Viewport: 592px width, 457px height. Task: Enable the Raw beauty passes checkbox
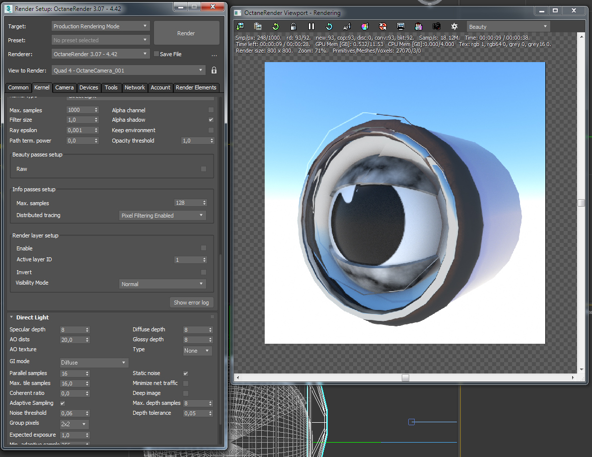pos(204,169)
